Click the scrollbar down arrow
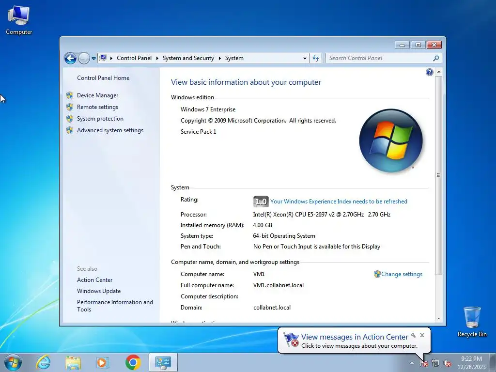 coord(439,319)
